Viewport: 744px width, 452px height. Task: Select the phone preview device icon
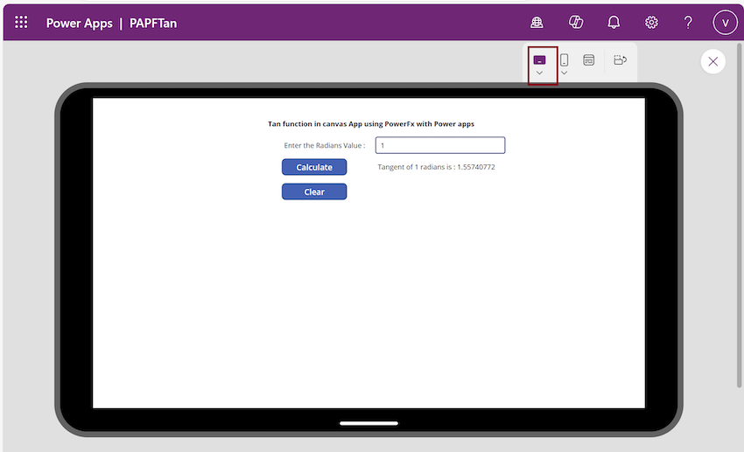pyautogui.click(x=565, y=60)
